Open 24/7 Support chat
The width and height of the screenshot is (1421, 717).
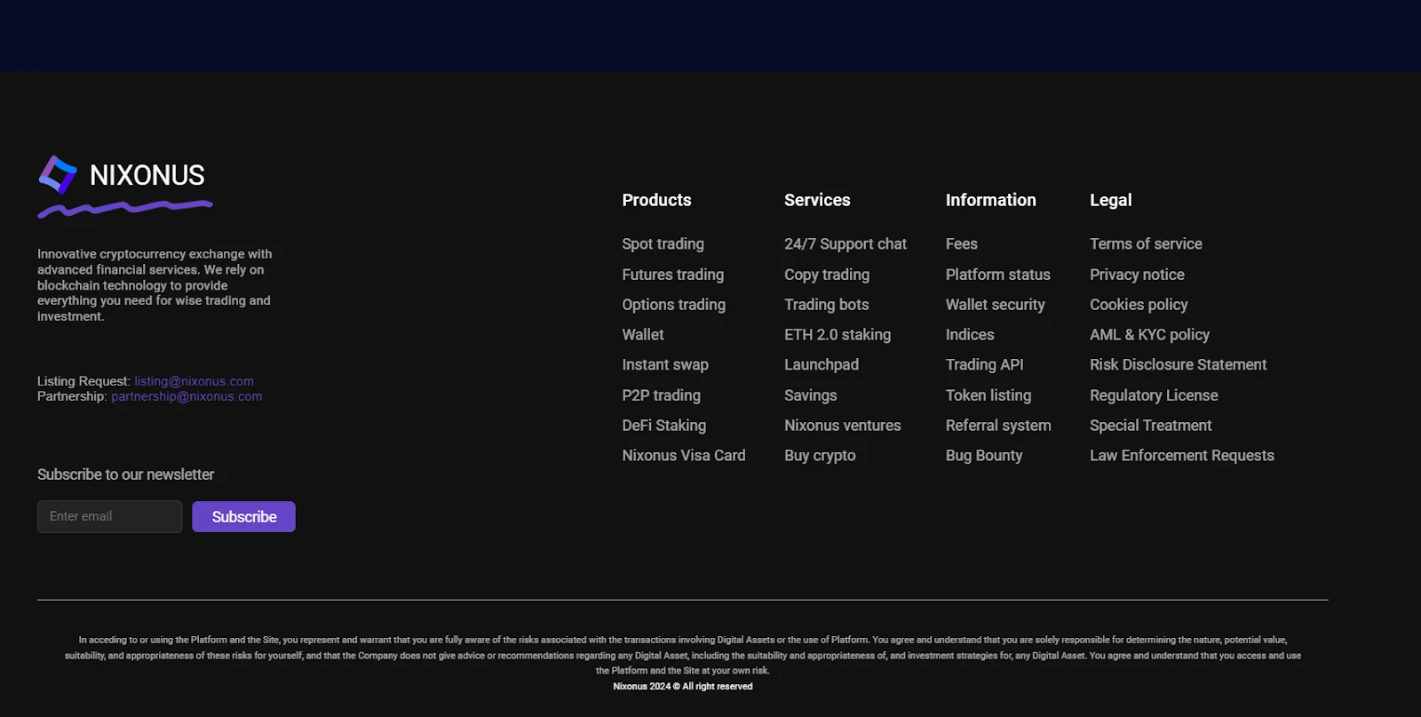(x=845, y=243)
